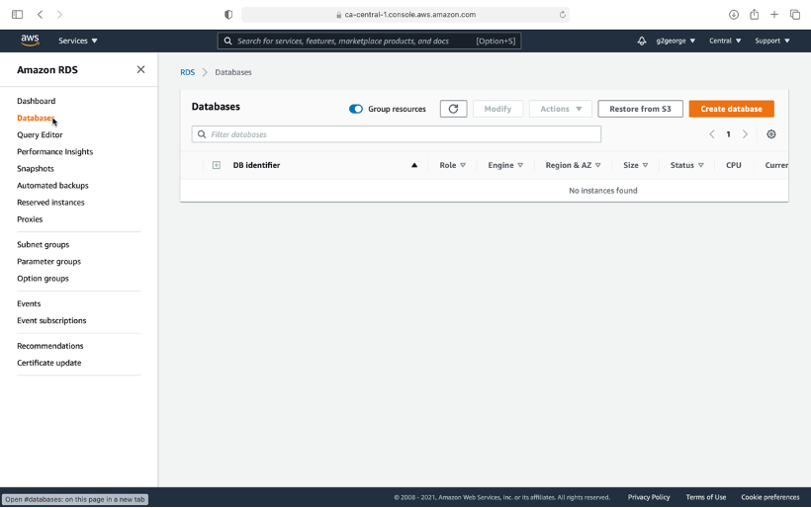Click Create database button

point(731,109)
